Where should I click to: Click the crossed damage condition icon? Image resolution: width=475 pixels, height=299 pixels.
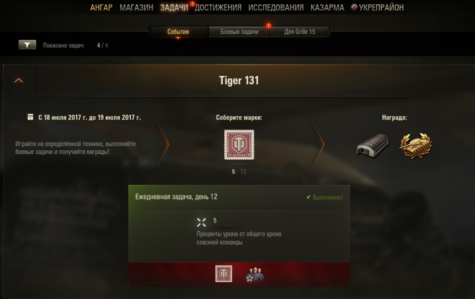(x=202, y=222)
